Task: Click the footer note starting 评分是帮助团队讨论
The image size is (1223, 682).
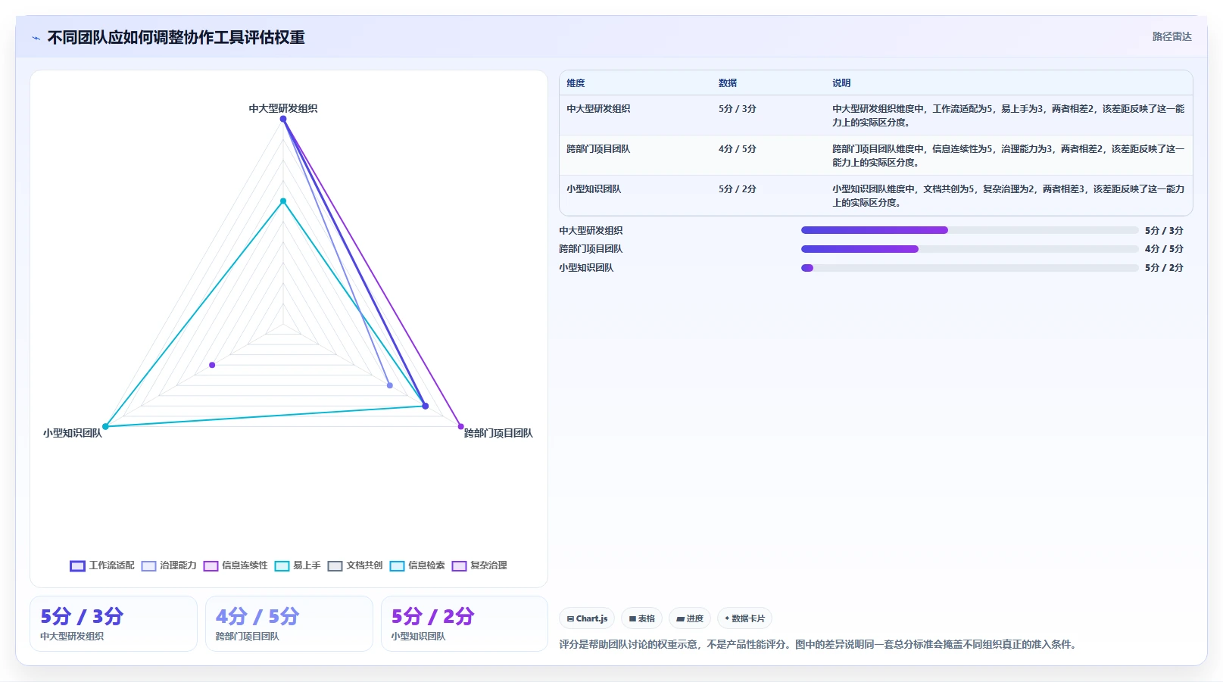Action: pyautogui.click(x=818, y=644)
